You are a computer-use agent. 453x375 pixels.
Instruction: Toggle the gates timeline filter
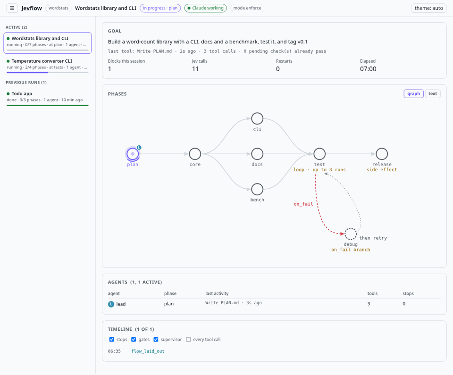tap(134, 340)
